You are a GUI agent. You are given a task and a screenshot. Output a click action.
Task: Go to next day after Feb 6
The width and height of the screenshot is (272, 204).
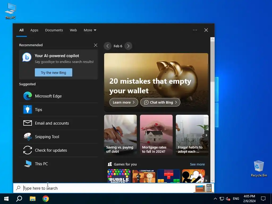pyautogui.click(x=128, y=46)
